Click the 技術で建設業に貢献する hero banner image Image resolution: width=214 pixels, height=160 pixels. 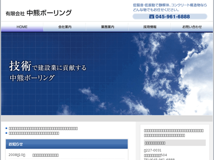click(107, 74)
